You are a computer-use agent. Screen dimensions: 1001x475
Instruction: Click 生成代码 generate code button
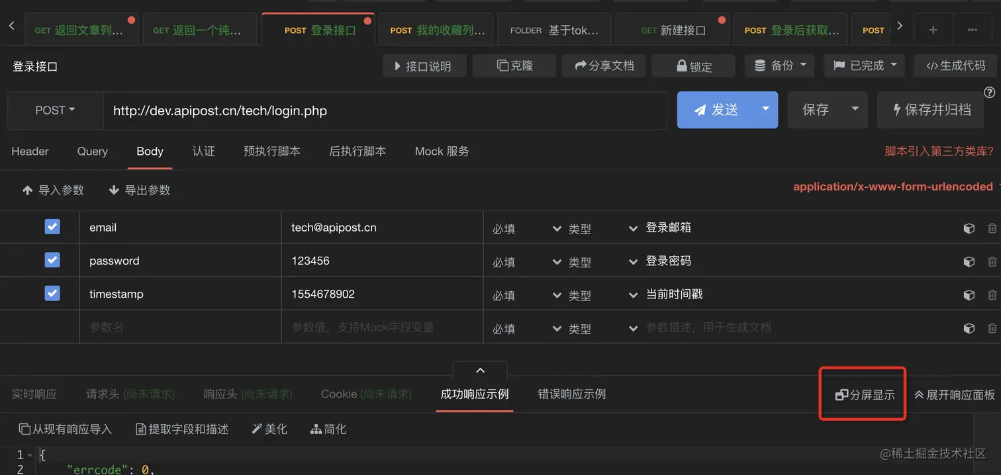(x=955, y=65)
